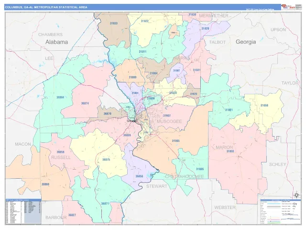Click the 'MARION' county label
The image size is (306, 230).
click(x=224, y=147)
